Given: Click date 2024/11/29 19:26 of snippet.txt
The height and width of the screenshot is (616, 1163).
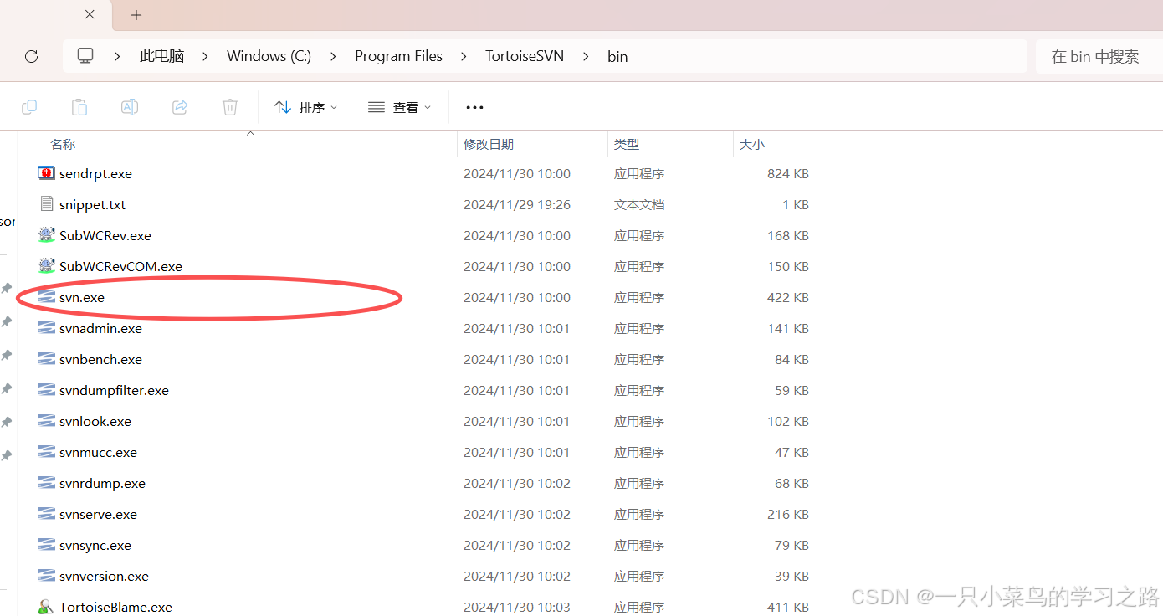Looking at the screenshot, I should pyautogui.click(x=517, y=204).
